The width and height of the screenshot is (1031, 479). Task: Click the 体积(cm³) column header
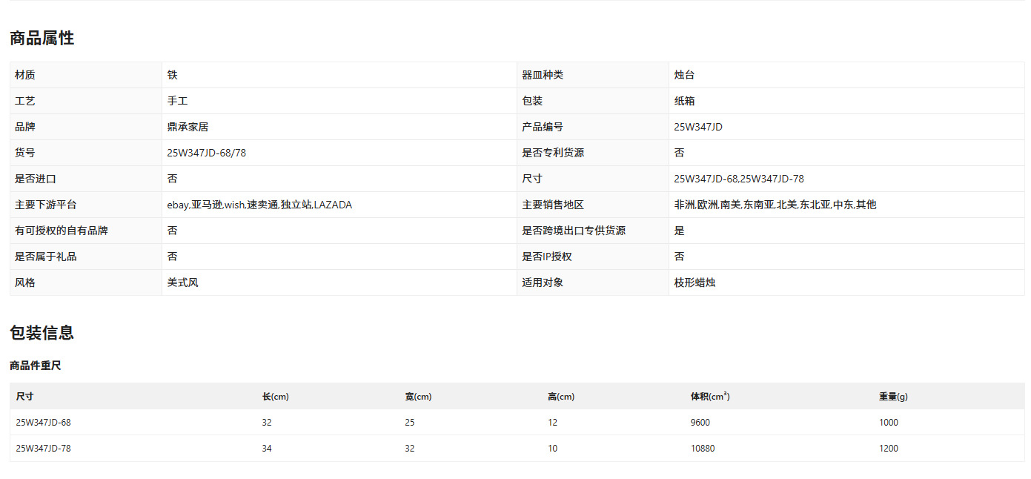point(710,397)
